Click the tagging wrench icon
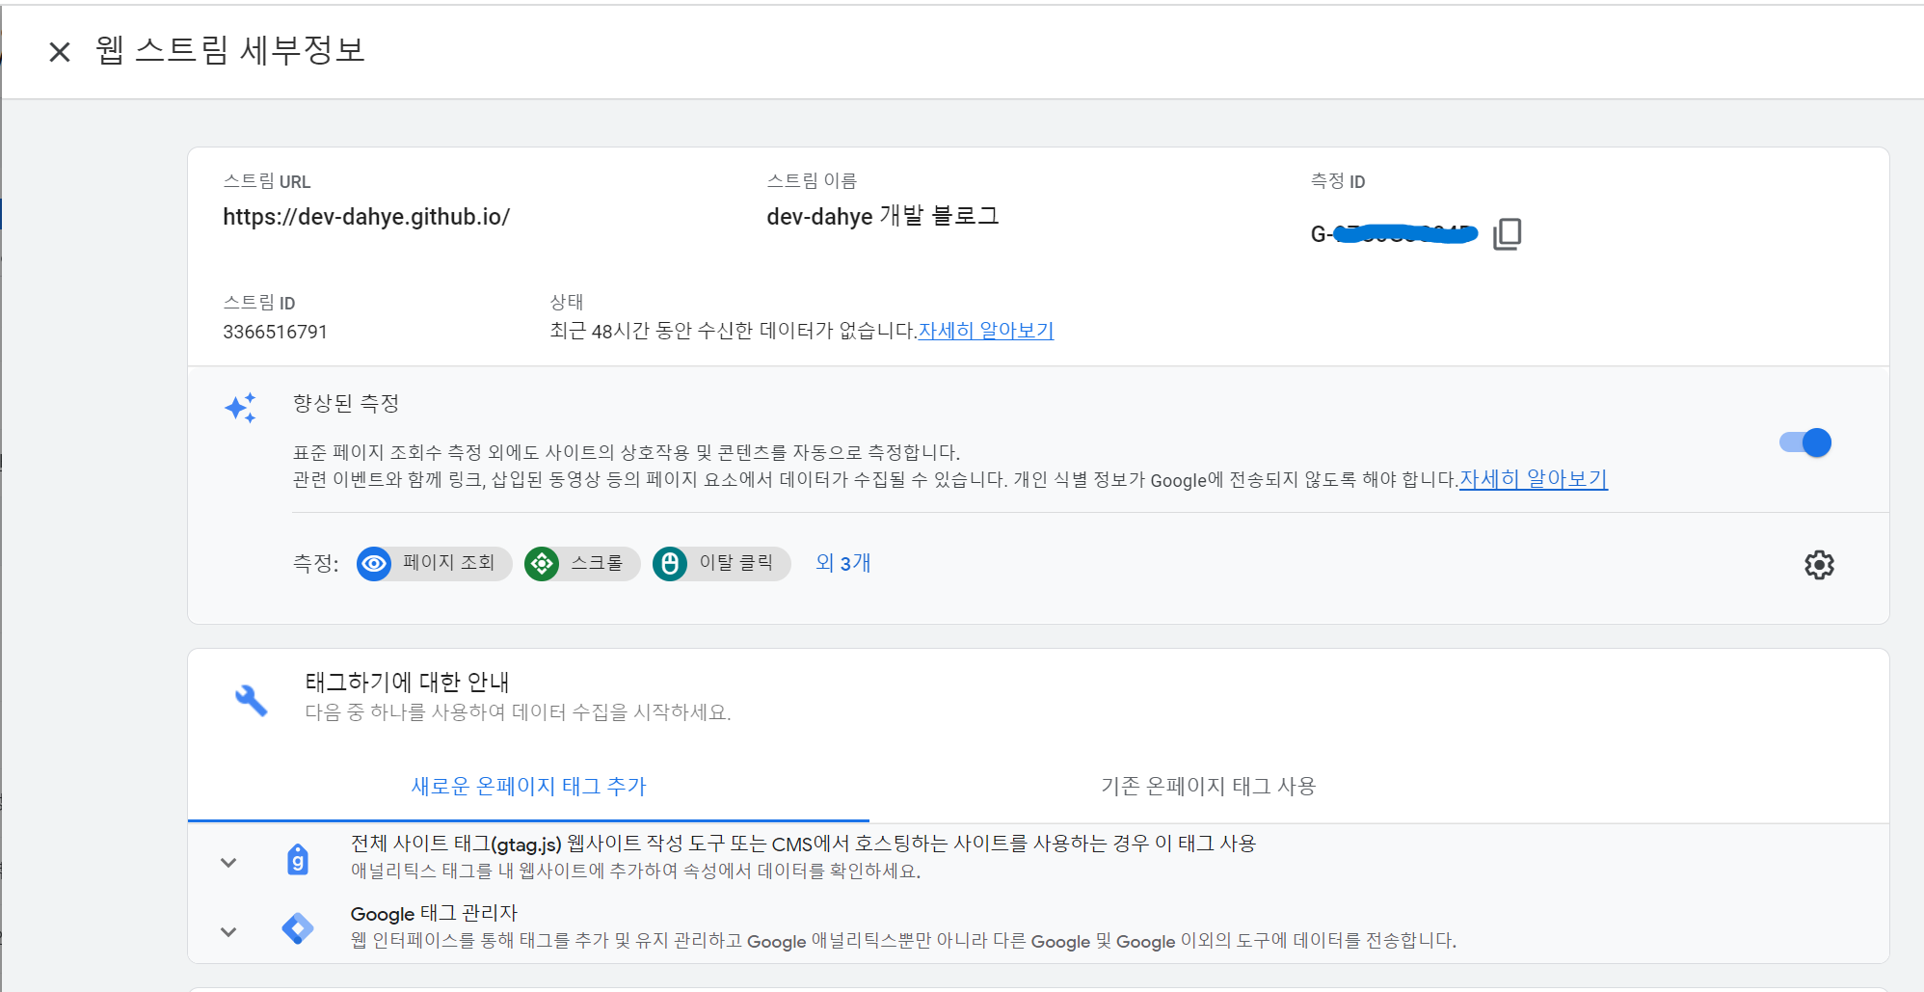This screenshot has width=1924, height=992. (x=251, y=700)
